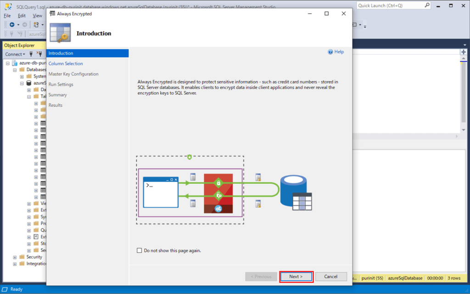Open the File menu
Image resolution: width=470 pixels, height=294 pixels.
7,16
